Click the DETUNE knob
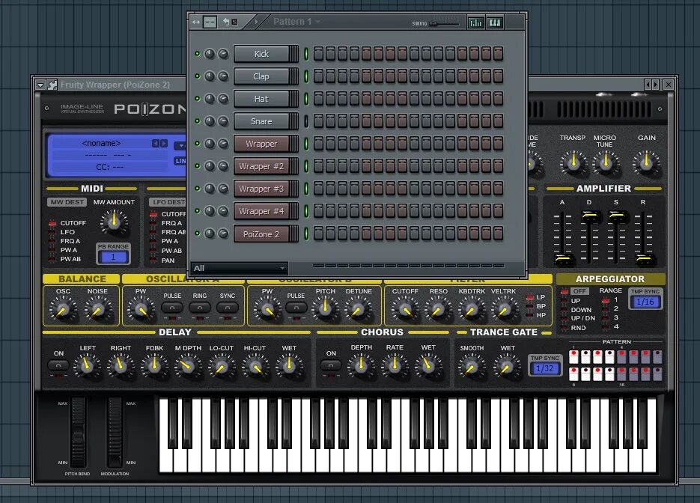 (x=358, y=309)
